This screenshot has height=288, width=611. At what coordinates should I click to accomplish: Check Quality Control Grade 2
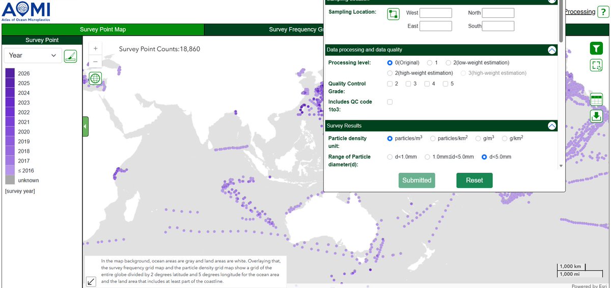[x=390, y=84]
